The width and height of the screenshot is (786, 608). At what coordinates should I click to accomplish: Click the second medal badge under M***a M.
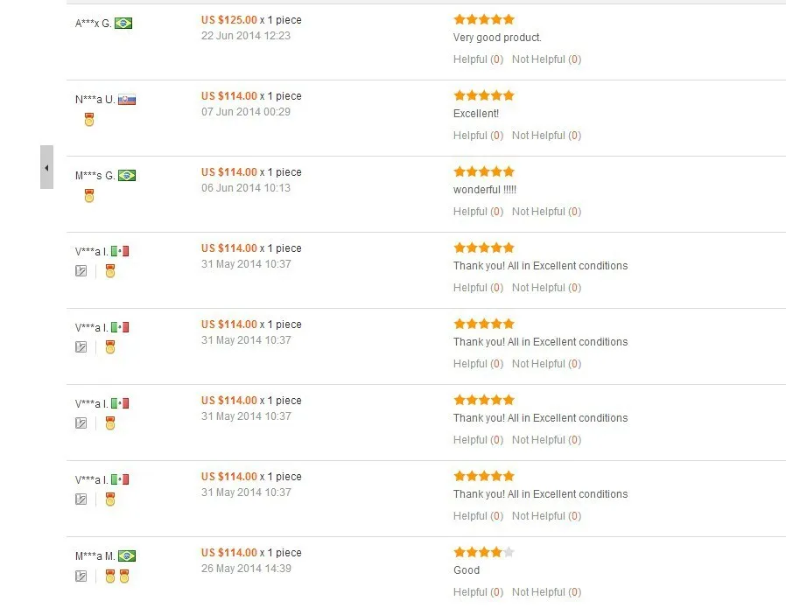[x=124, y=577]
